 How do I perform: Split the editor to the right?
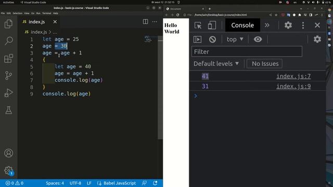click(145, 22)
